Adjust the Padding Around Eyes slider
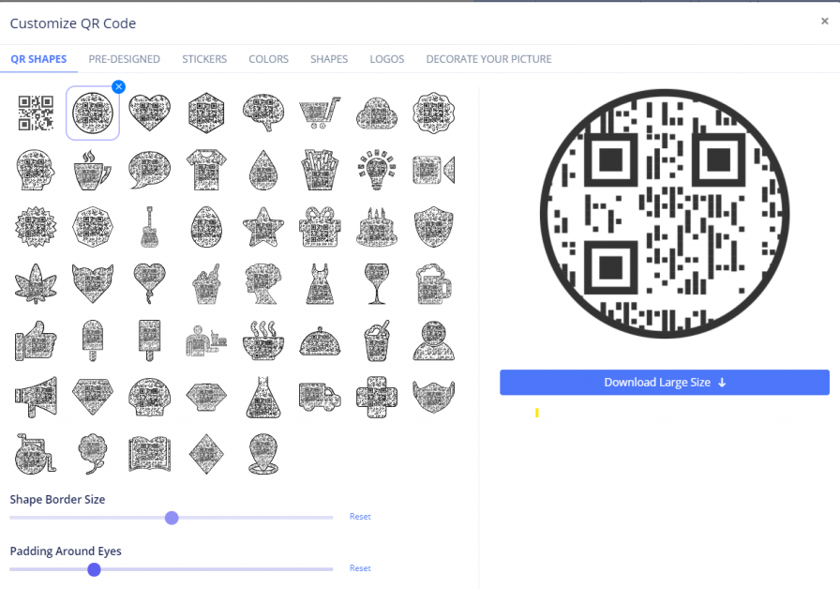 94,569
